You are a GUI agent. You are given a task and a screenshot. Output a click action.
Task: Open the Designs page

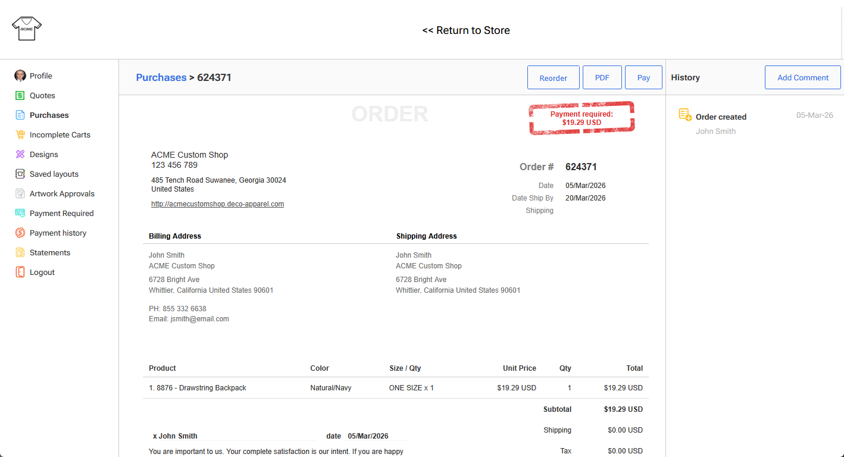pyautogui.click(x=44, y=154)
